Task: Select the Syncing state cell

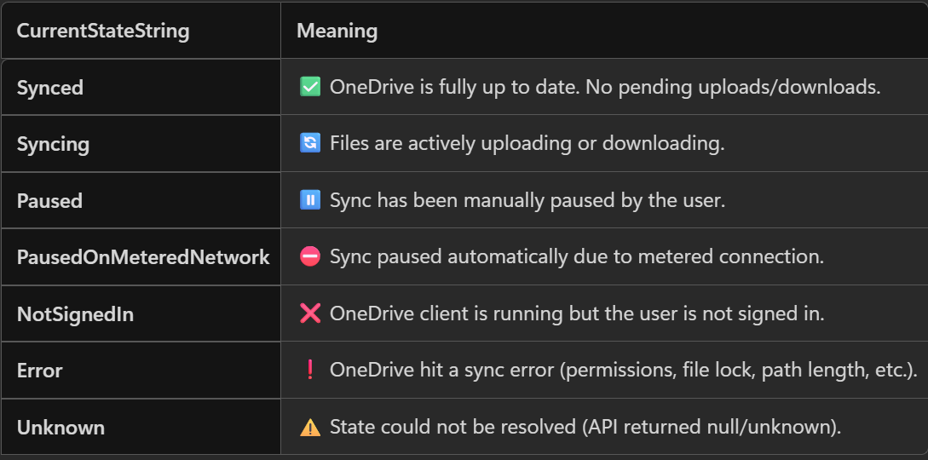Action: (x=53, y=144)
